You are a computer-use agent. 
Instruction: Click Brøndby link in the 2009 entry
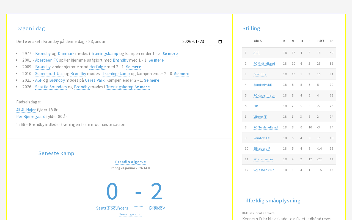[43, 67]
